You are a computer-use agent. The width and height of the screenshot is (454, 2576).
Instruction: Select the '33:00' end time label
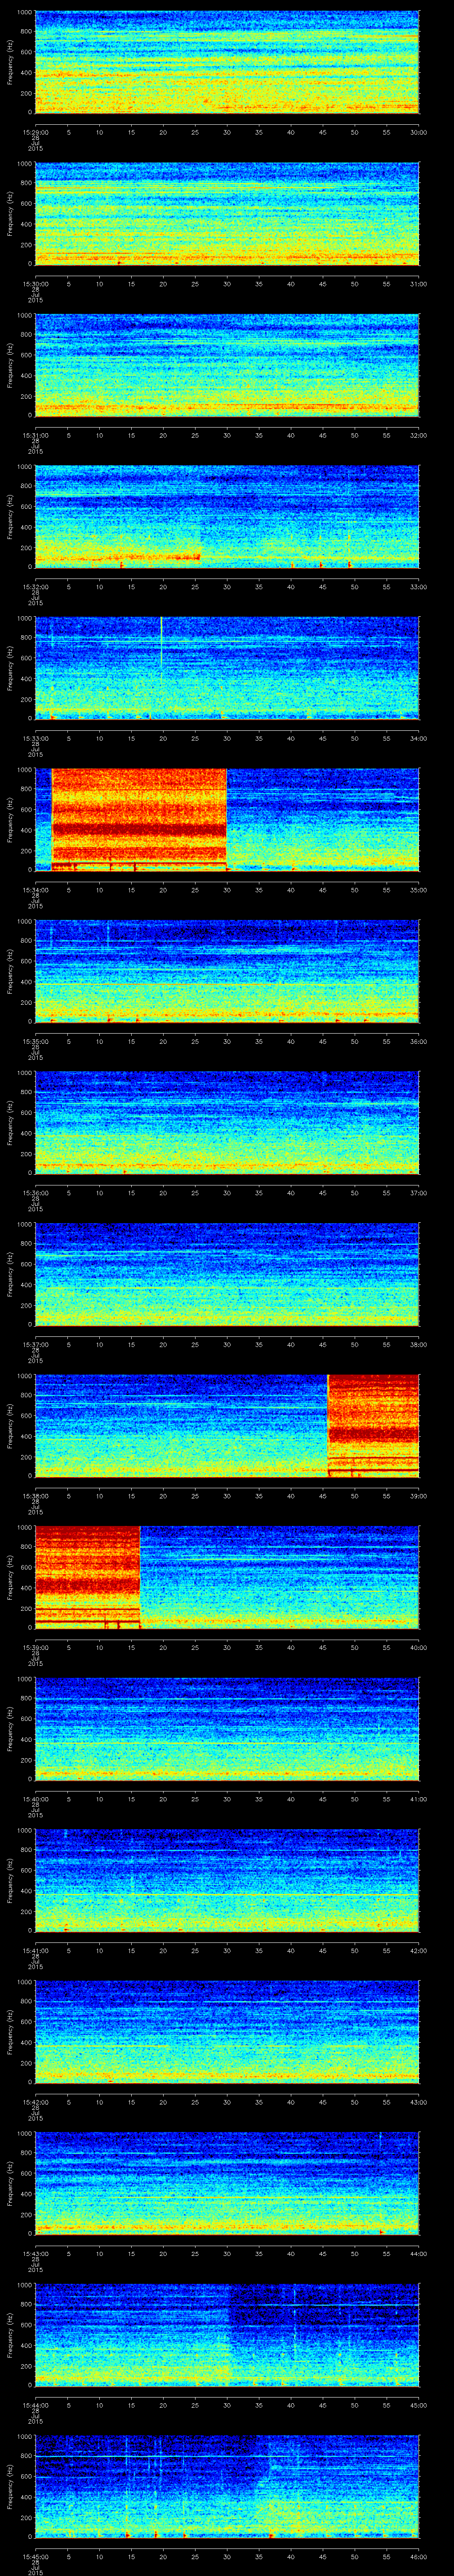click(x=419, y=587)
